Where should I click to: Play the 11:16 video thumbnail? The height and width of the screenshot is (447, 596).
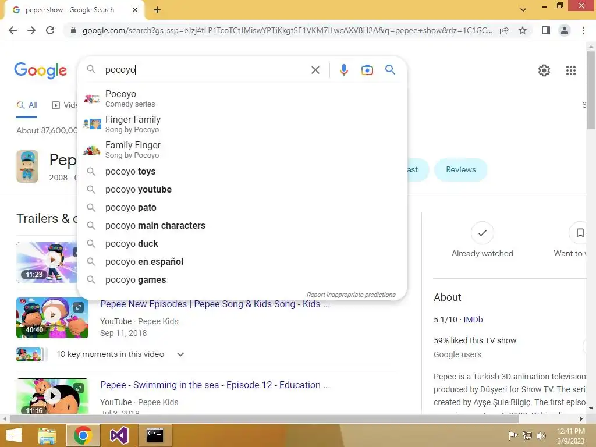click(52, 396)
